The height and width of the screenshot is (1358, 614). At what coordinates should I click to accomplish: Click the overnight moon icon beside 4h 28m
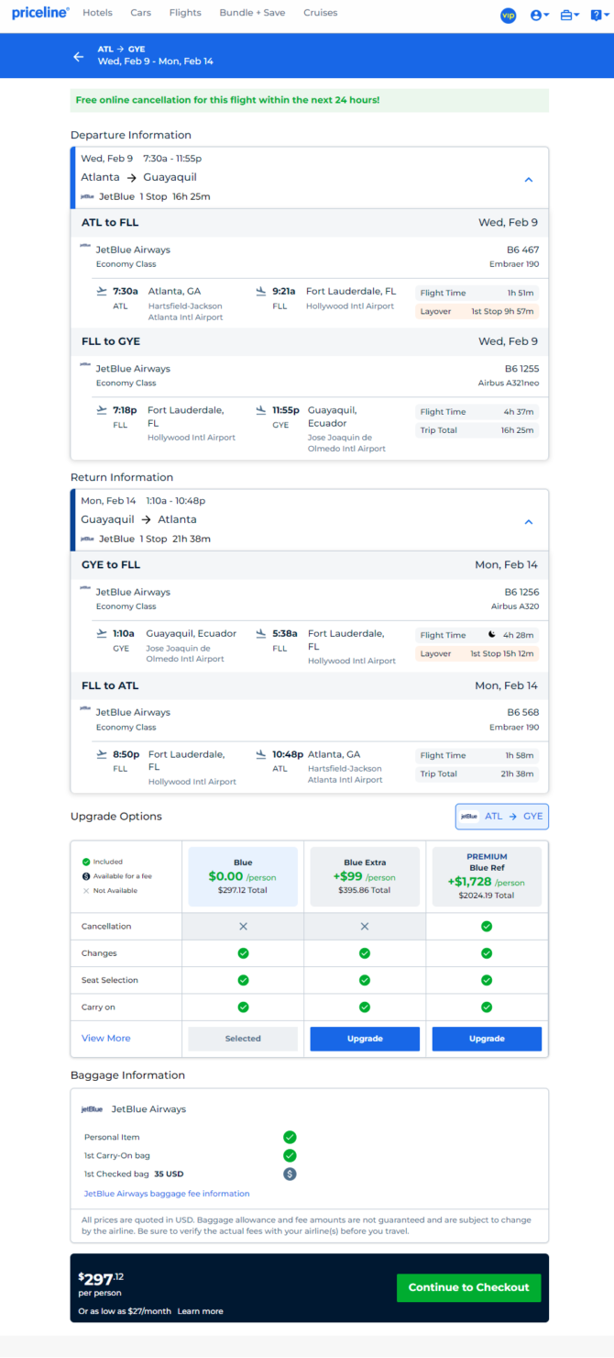(x=491, y=635)
